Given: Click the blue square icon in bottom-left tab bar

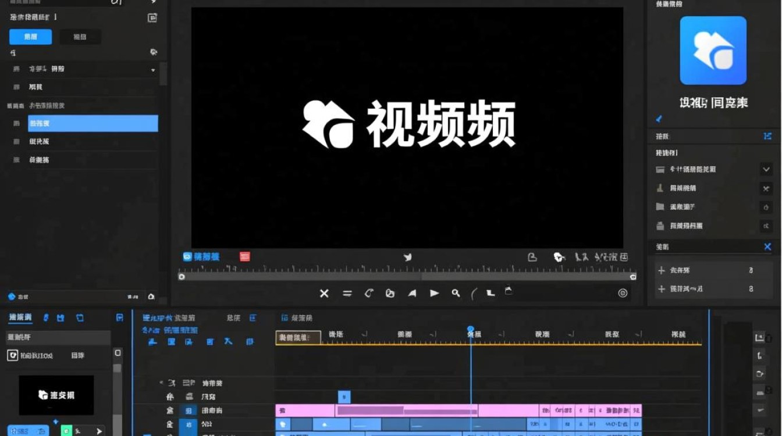Looking at the screenshot, I should click(x=80, y=318).
